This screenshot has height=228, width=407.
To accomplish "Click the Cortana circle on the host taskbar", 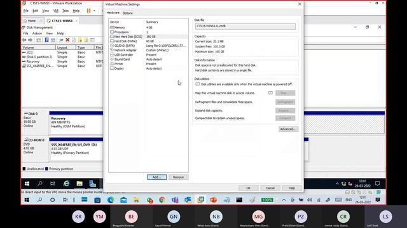I will pos(52,200).
